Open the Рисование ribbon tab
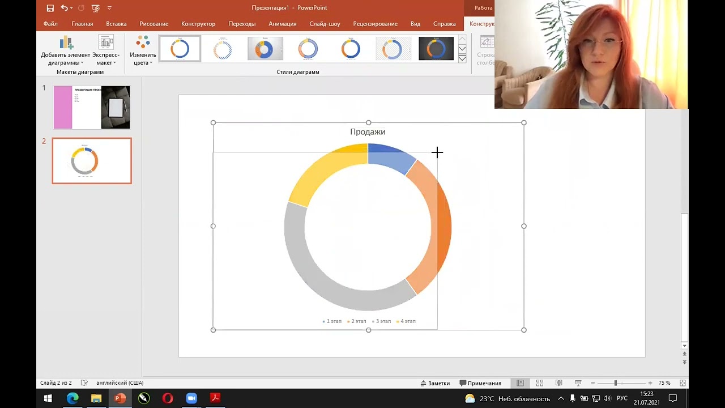This screenshot has height=408, width=725. (154, 24)
